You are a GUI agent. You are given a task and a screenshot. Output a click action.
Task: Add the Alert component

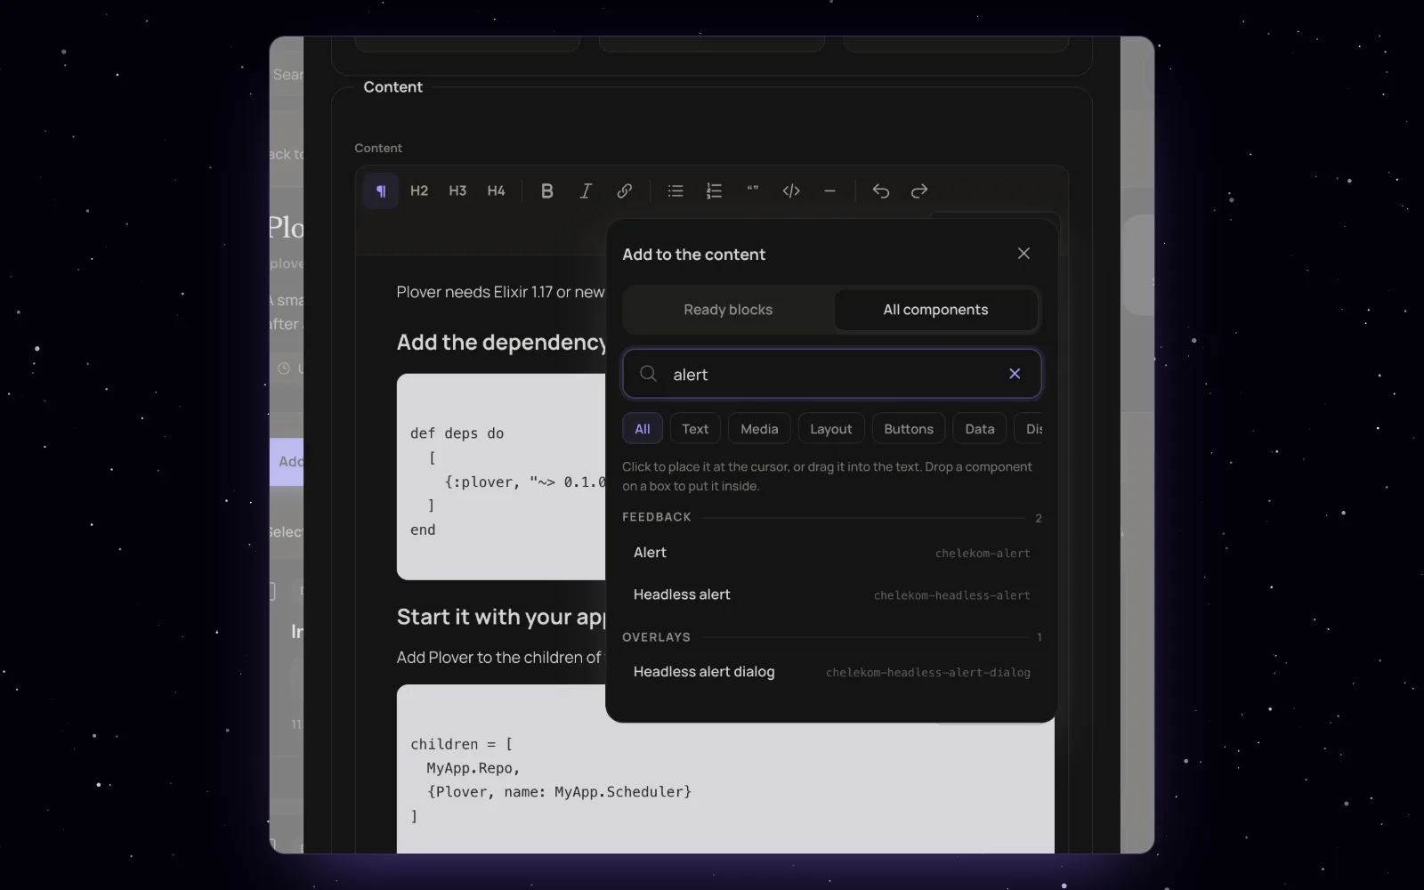(832, 553)
